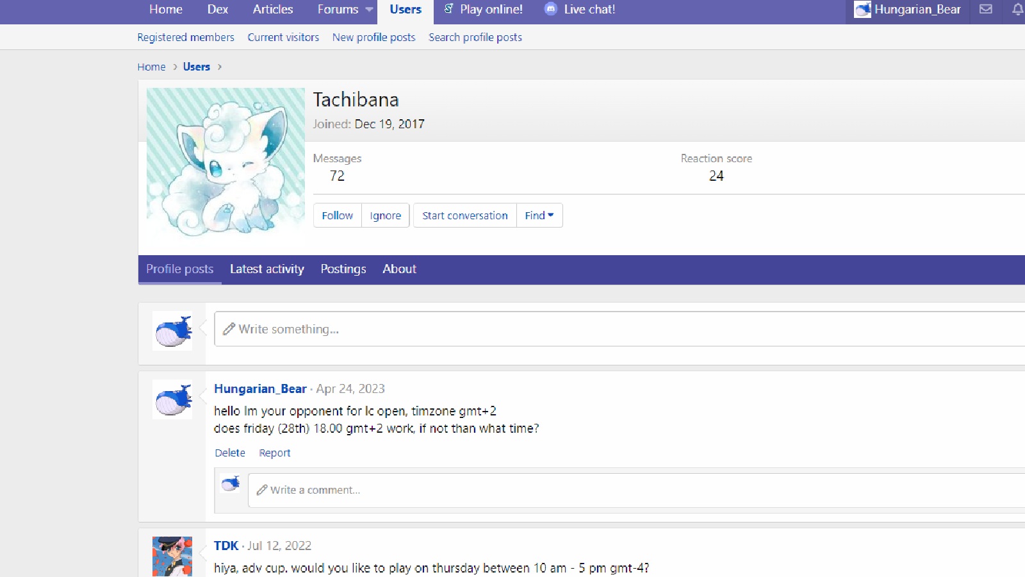Go to Home in the navigation bar
Screen dimensions: 1025x577
click(166, 10)
